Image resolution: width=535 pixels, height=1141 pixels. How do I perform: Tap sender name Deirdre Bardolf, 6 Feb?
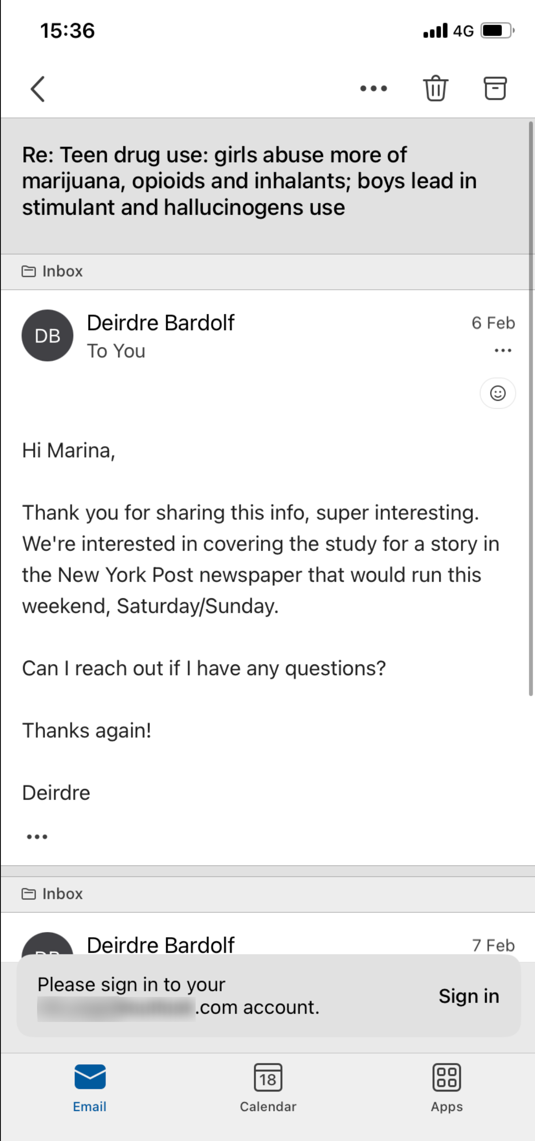point(161,322)
